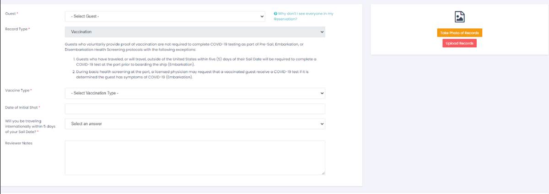Click the Reviewer Notes label
The width and height of the screenshot is (549, 194).
(x=18, y=143)
